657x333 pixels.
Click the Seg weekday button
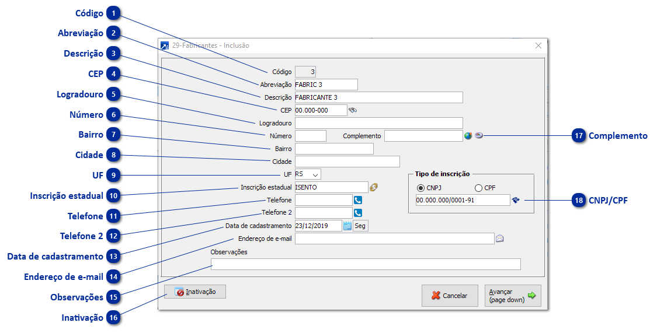click(360, 226)
